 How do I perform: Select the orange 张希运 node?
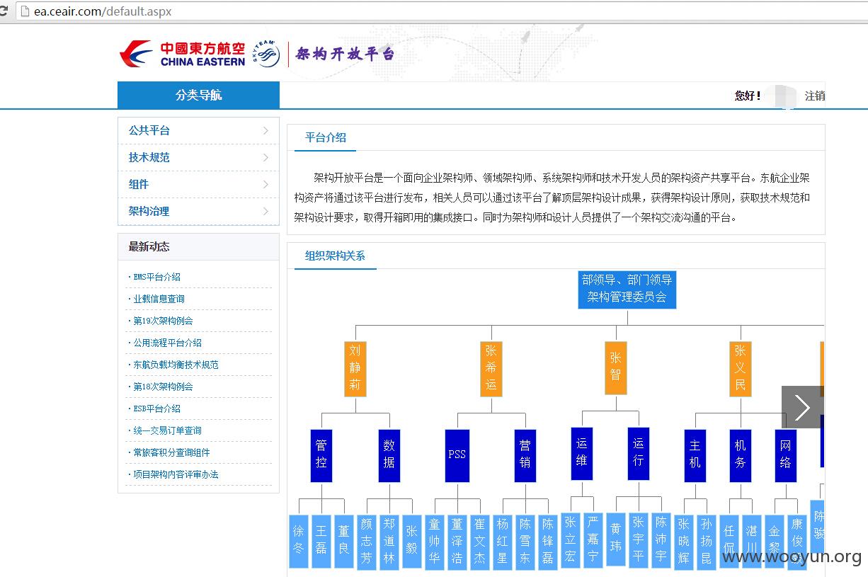(x=491, y=369)
